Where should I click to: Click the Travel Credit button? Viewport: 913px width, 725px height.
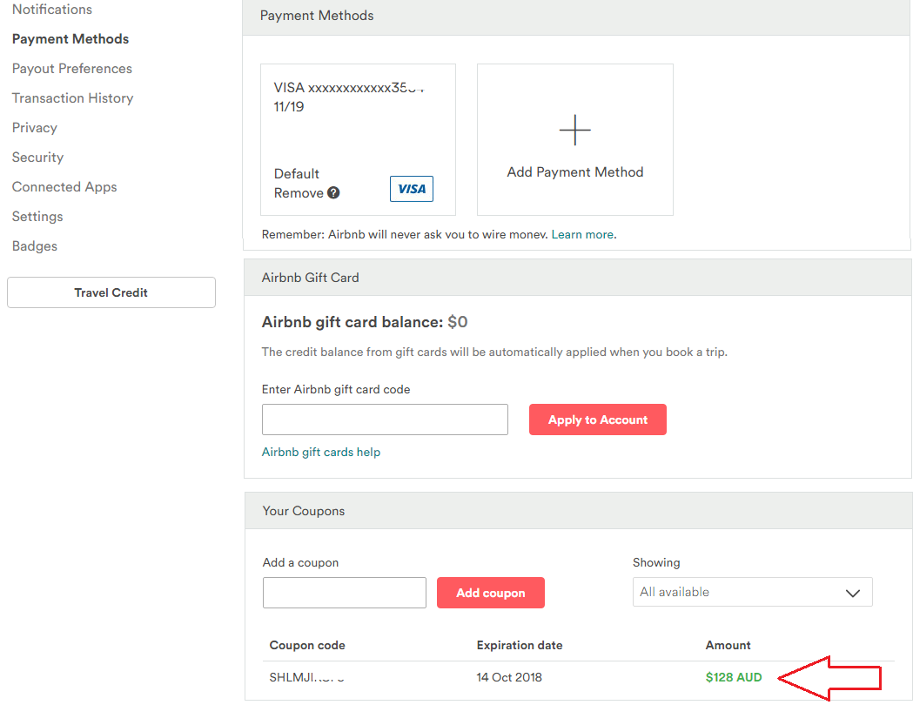111,292
